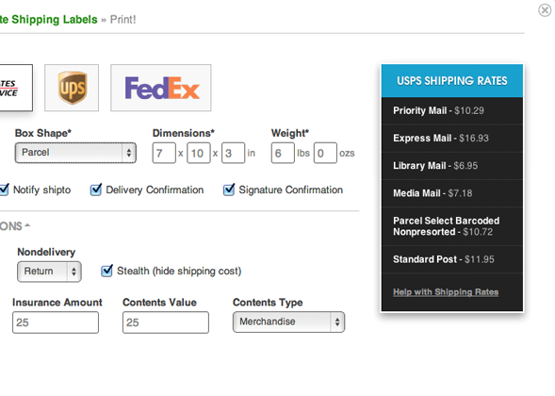Click the third dimension field showing 3
Viewport: 555px width, 396px height.
[234, 153]
